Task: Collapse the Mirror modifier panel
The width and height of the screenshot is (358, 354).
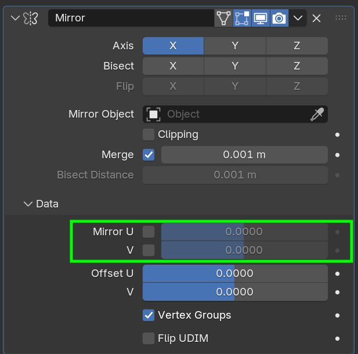Action: 15,18
